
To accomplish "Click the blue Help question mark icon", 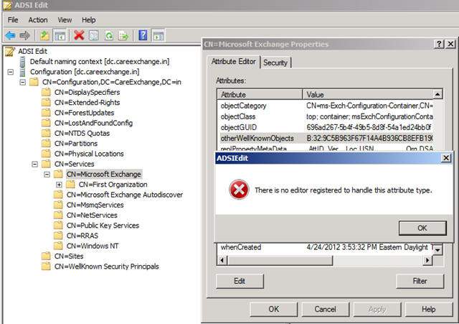I will click(x=143, y=36).
